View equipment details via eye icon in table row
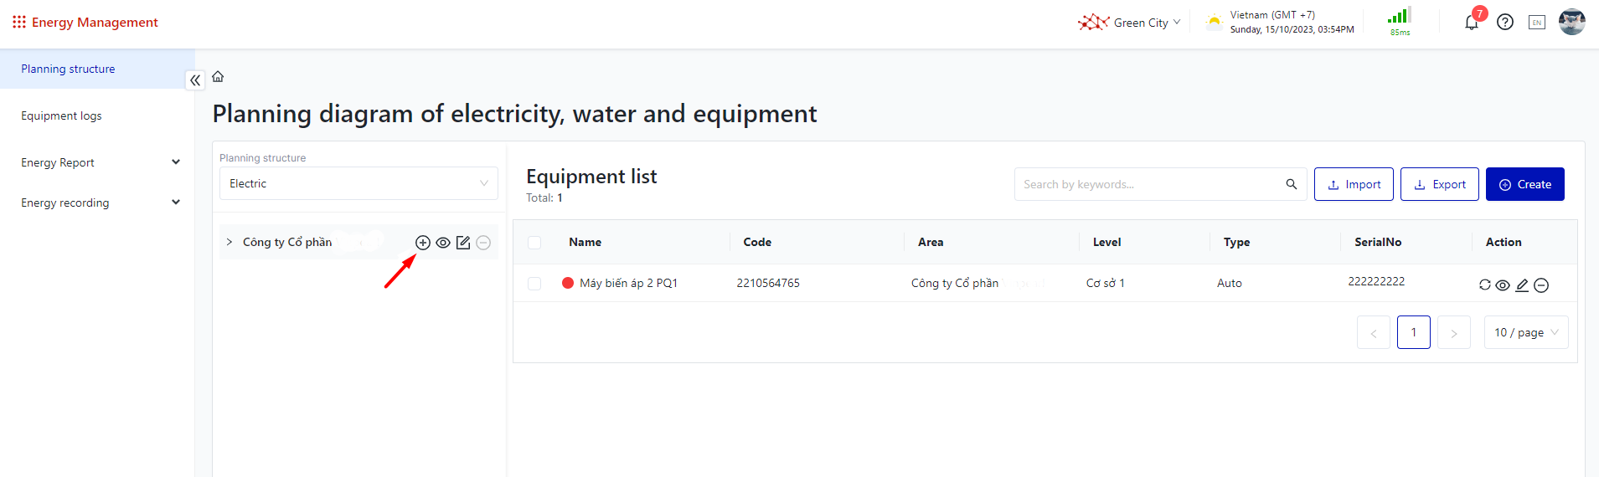1599x477 pixels. pyautogui.click(x=1503, y=285)
